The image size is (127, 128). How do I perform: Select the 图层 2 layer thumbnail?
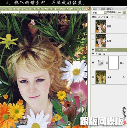(x=101, y=26)
